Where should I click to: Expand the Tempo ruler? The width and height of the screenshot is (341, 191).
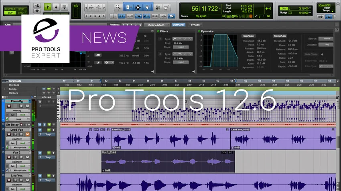click(4, 89)
